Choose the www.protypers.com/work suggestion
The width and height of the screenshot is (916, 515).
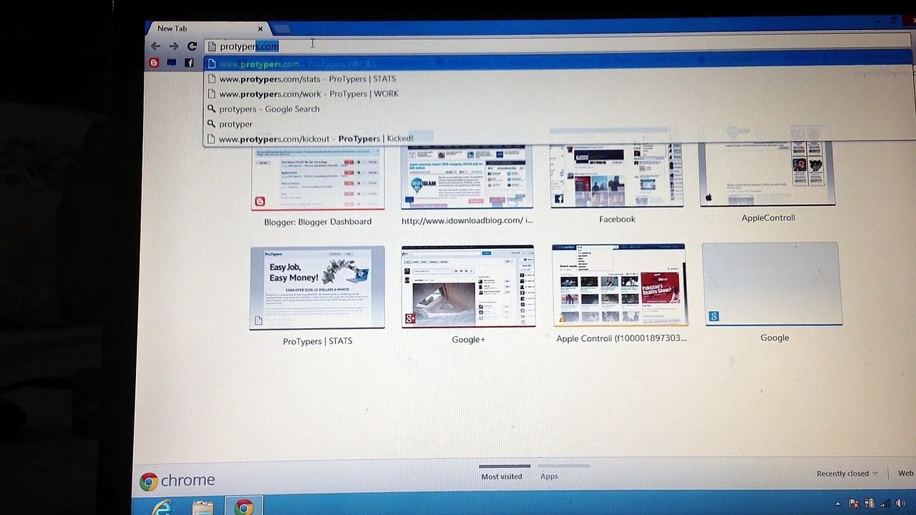pyautogui.click(x=558, y=94)
